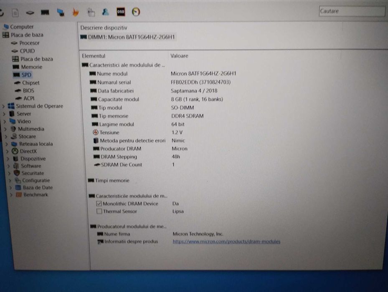Open the BIOS page
Viewport: 388px width, 292px height.
[x=25, y=91]
